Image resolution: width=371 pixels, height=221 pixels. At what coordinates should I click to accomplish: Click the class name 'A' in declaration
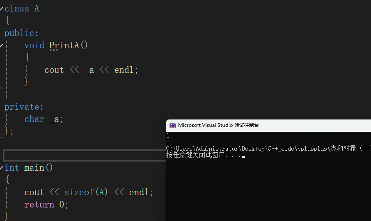point(37,9)
